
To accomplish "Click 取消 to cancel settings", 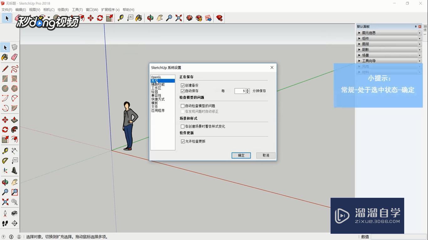I will click(x=266, y=155).
